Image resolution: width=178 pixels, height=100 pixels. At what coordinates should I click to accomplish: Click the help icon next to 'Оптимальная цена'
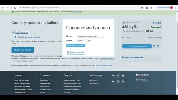123,31
